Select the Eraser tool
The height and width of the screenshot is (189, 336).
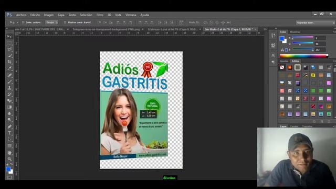pyautogui.click(x=9, y=101)
